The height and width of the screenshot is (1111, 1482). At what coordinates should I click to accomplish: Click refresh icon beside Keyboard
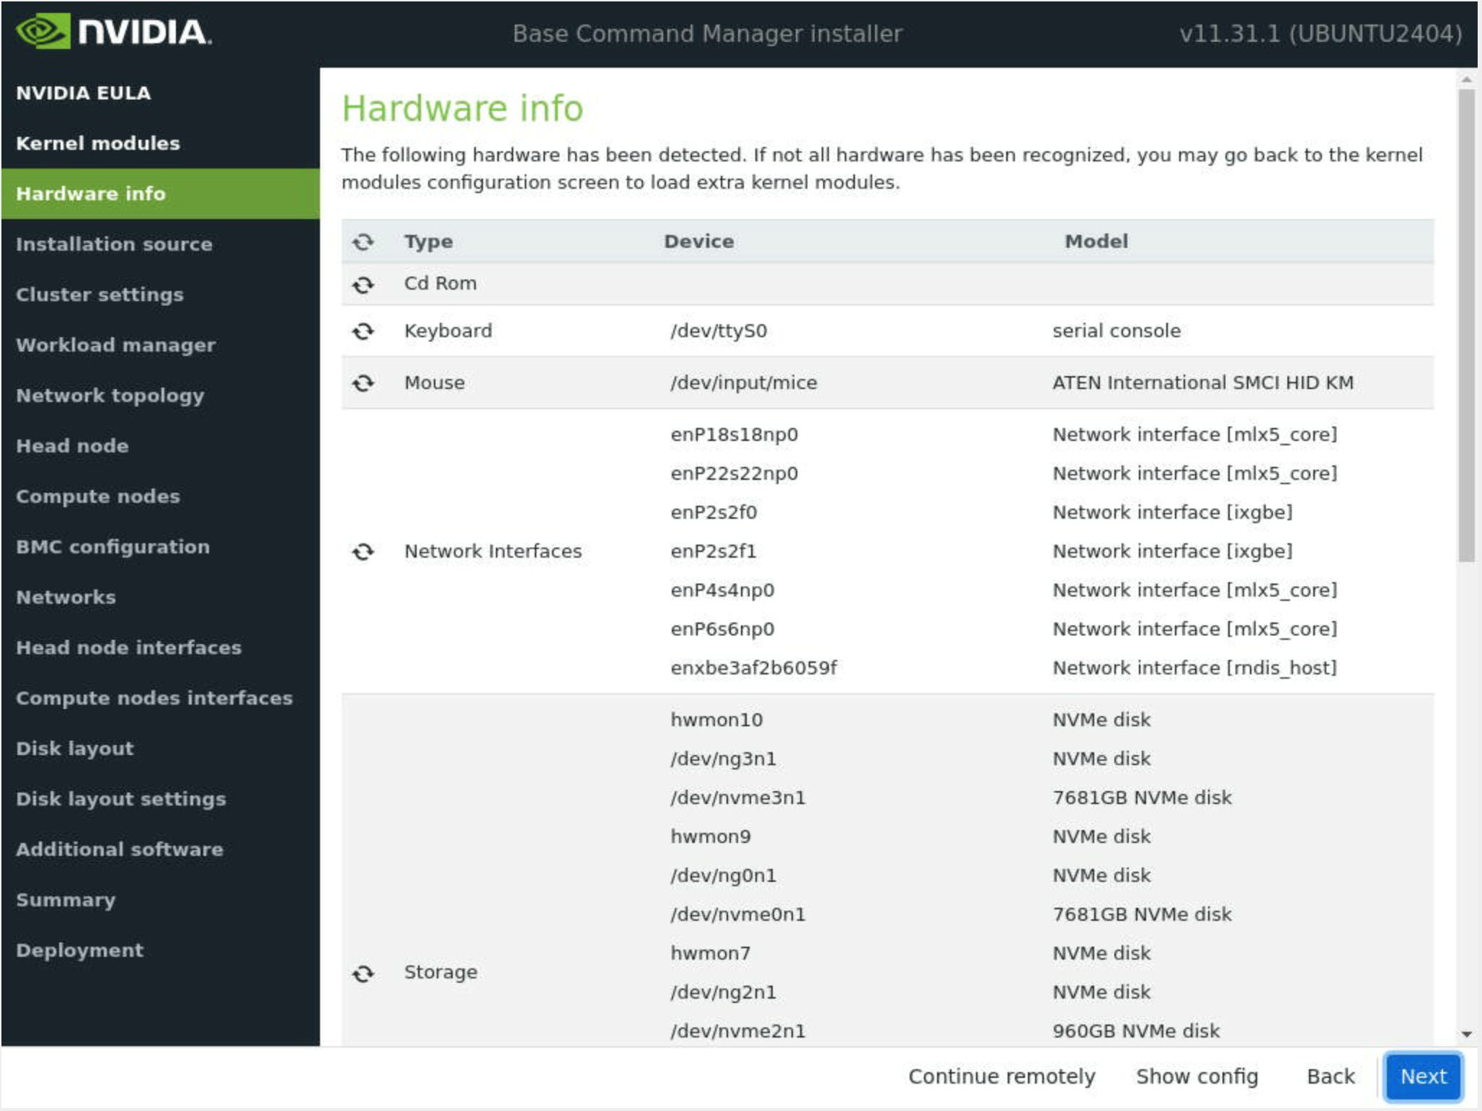click(x=363, y=331)
